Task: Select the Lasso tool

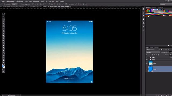Action: tap(3, 21)
